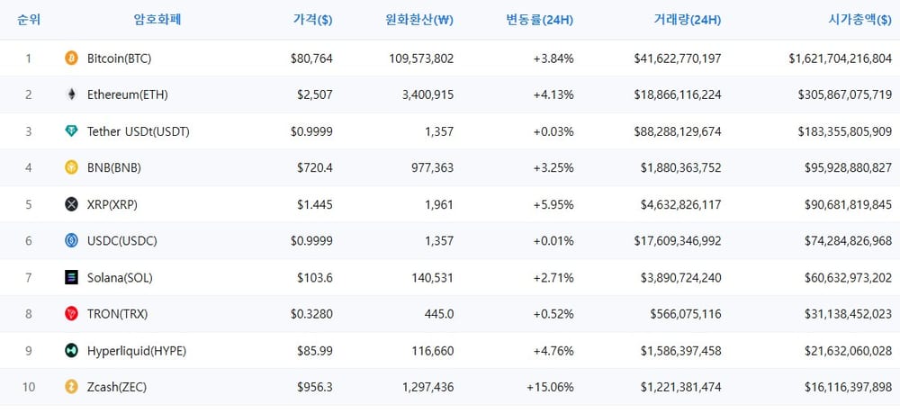Open the Ethereum(ETH) coin name
Viewport: 900px width, 413px height.
click(128, 94)
